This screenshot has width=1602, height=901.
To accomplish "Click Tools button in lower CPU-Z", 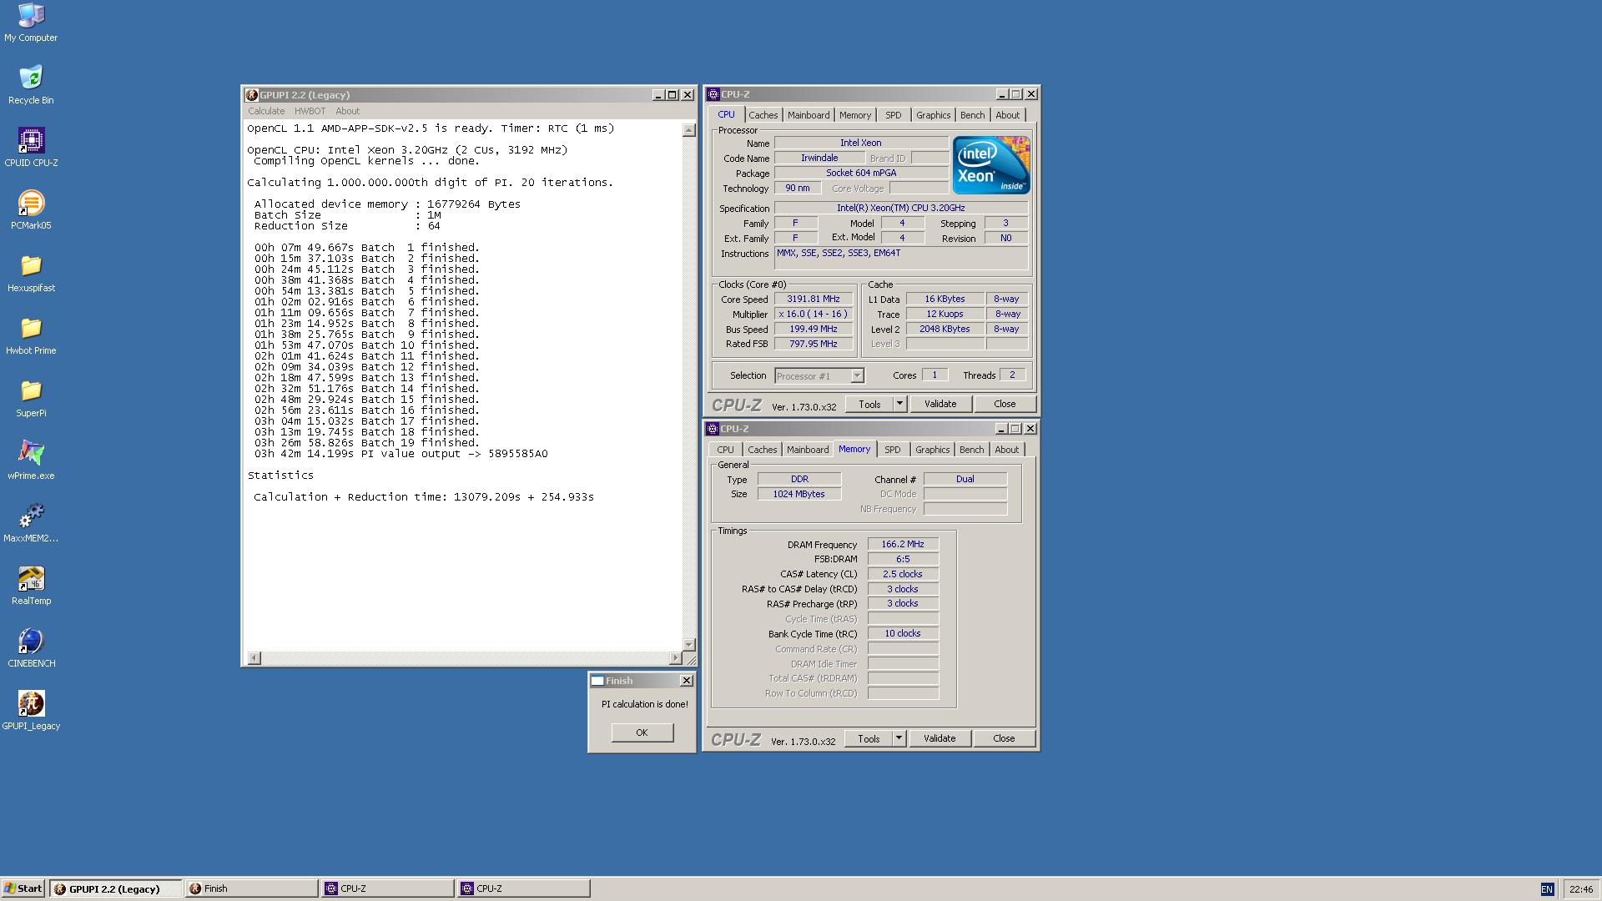I will tap(869, 738).
